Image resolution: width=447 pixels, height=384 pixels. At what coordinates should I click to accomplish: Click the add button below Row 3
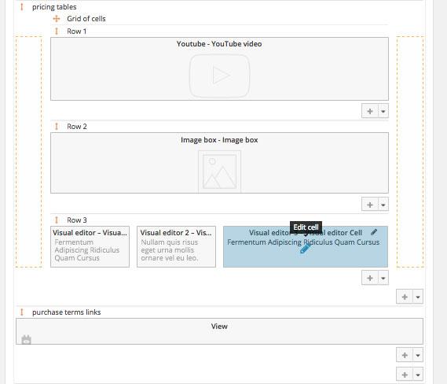pyautogui.click(x=370, y=278)
